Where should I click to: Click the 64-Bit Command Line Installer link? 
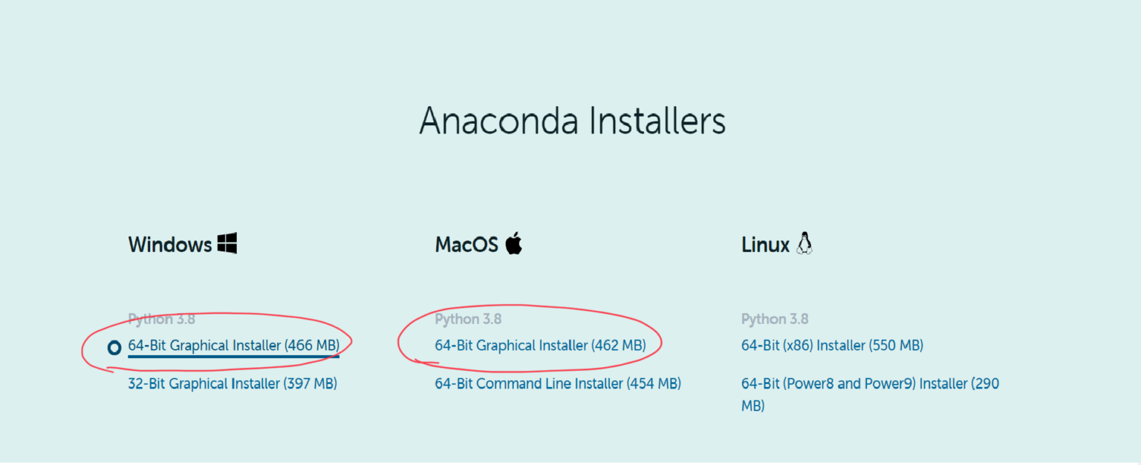pos(557,383)
